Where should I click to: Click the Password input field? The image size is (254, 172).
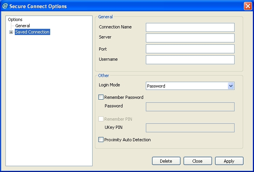190,107
